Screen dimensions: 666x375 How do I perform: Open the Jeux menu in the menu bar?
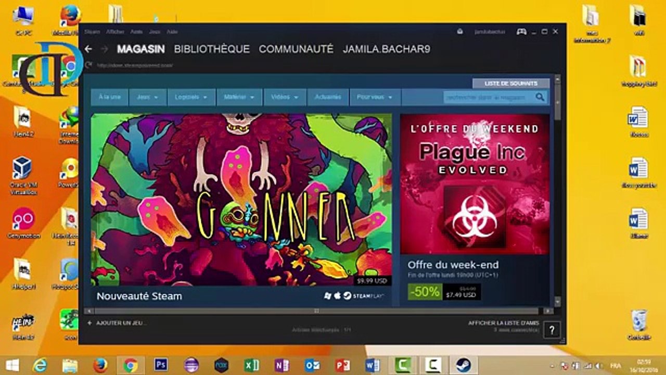pyautogui.click(x=155, y=32)
